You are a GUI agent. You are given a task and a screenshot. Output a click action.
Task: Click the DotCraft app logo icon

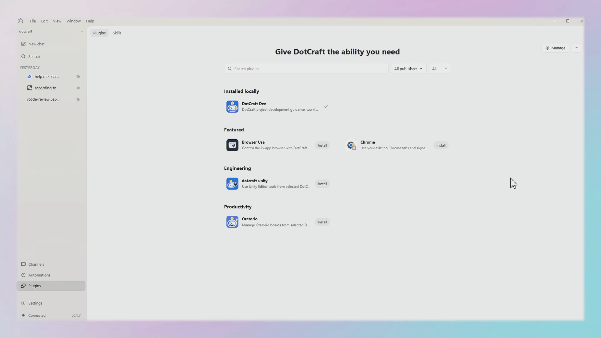click(20, 21)
